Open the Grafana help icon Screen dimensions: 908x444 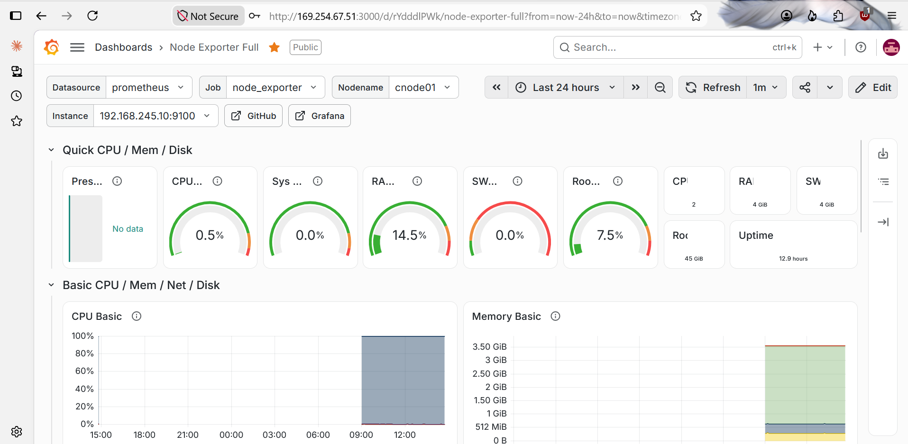861,47
